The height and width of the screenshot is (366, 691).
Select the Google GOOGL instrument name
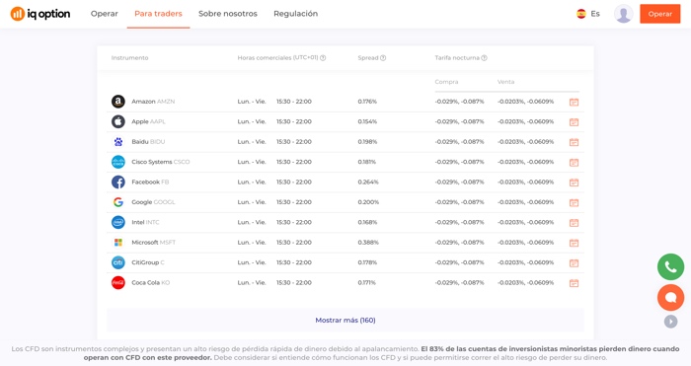pos(153,202)
